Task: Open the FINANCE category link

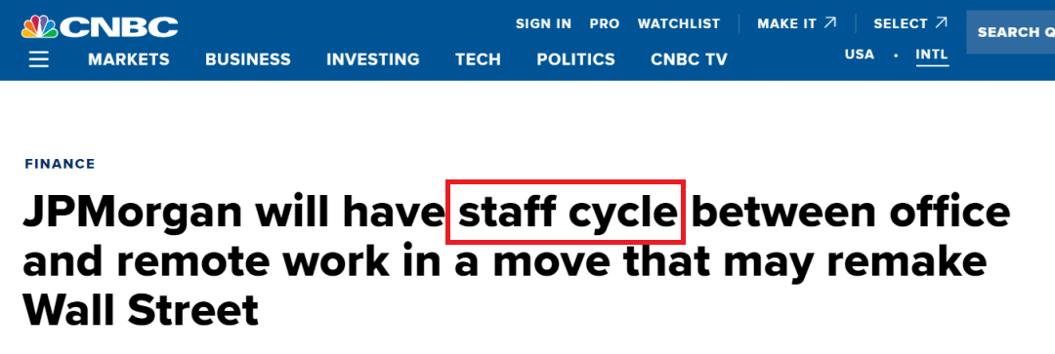Action: click(60, 164)
